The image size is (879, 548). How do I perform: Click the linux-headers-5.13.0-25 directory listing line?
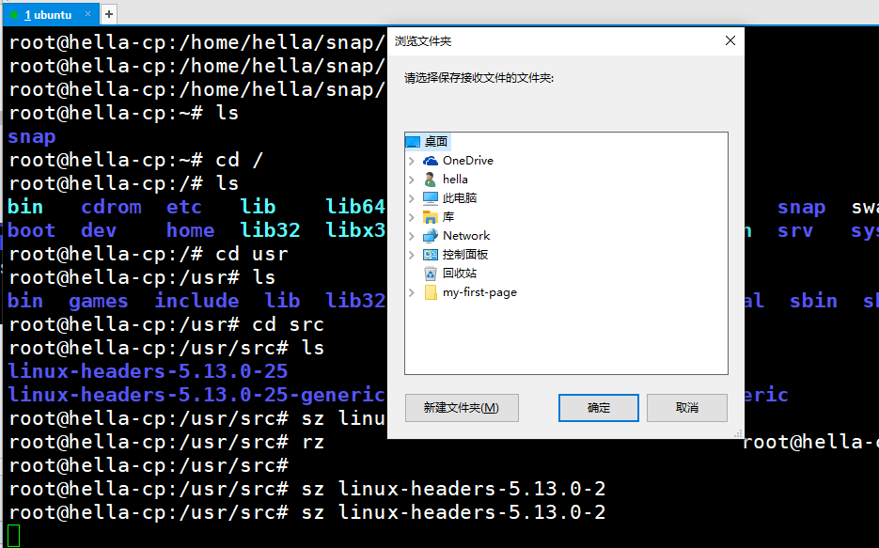[x=148, y=371]
